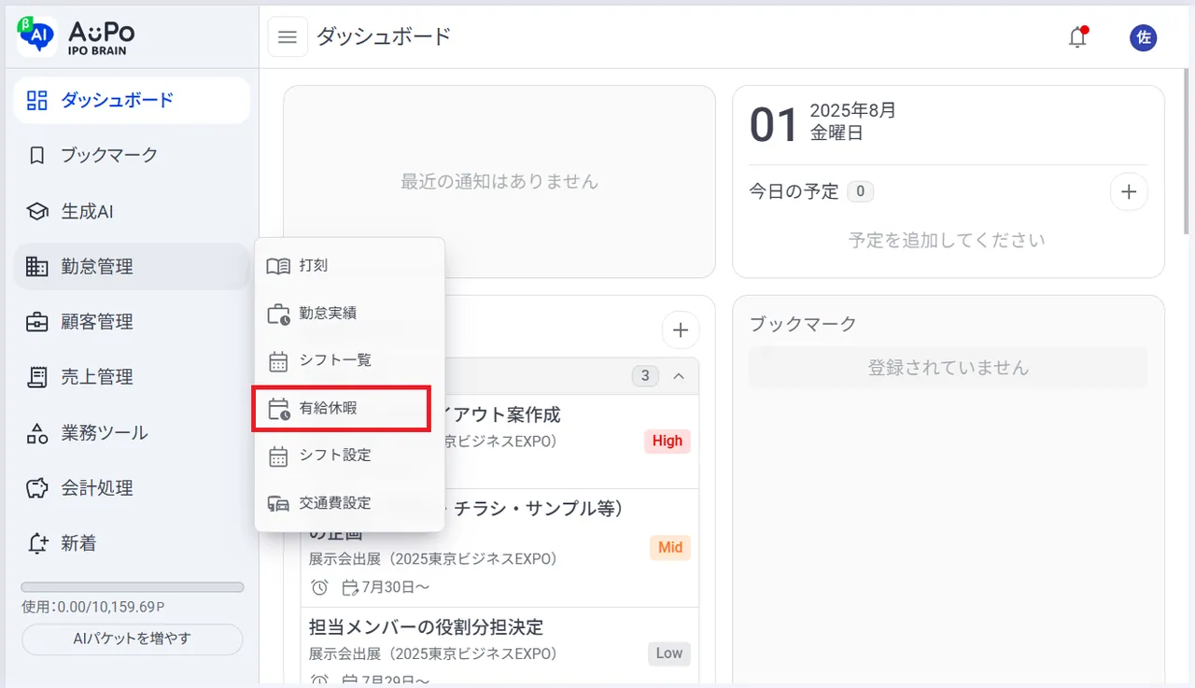Click the ブックマーク sidebar icon
Viewport: 1195px width, 688px height.
(x=36, y=155)
